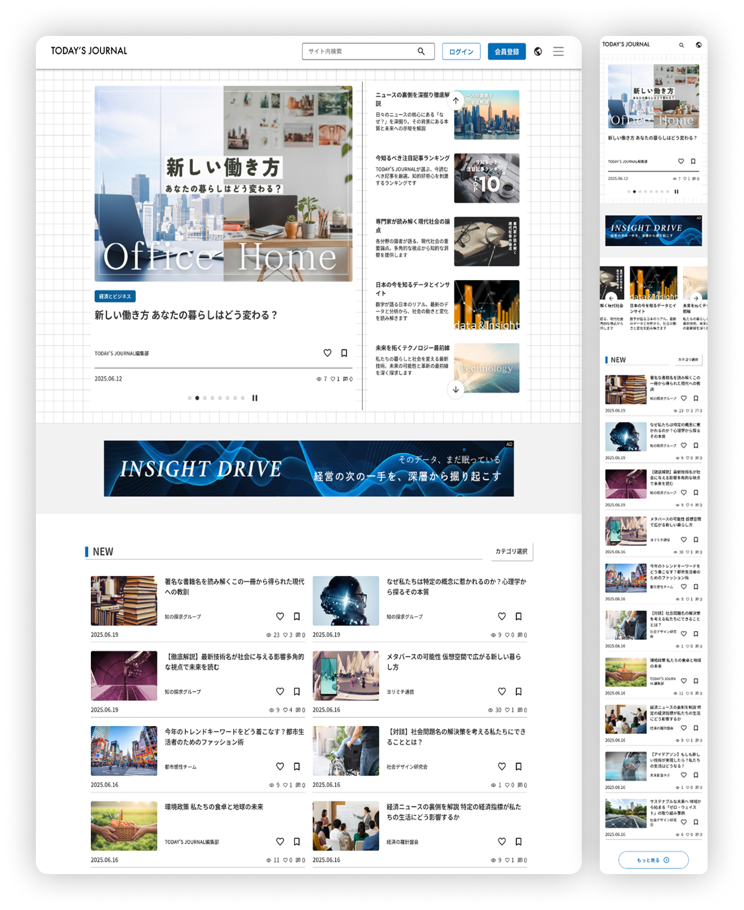The width and height of the screenshot is (744, 910).
Task: Click the down arrow below 未来を拓くテクノロジー最前線
Action: (456, 389)
